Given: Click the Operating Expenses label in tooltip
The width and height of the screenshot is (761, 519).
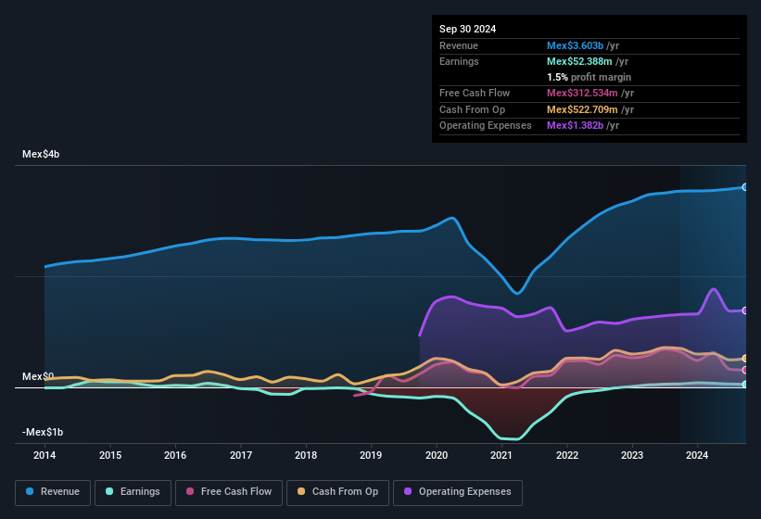Looking at the screenshot, I should coord(486,125).
